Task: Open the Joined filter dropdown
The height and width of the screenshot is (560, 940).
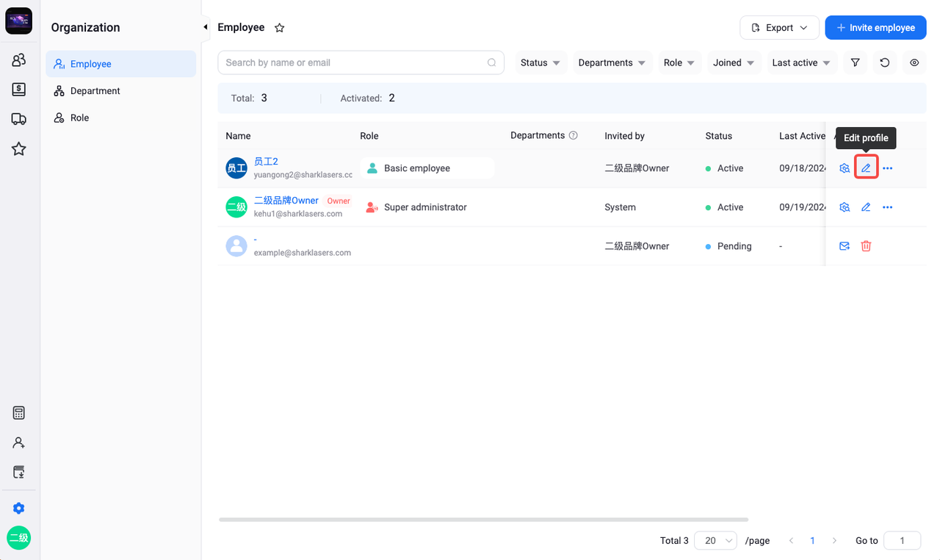Action: coord(734,62)
